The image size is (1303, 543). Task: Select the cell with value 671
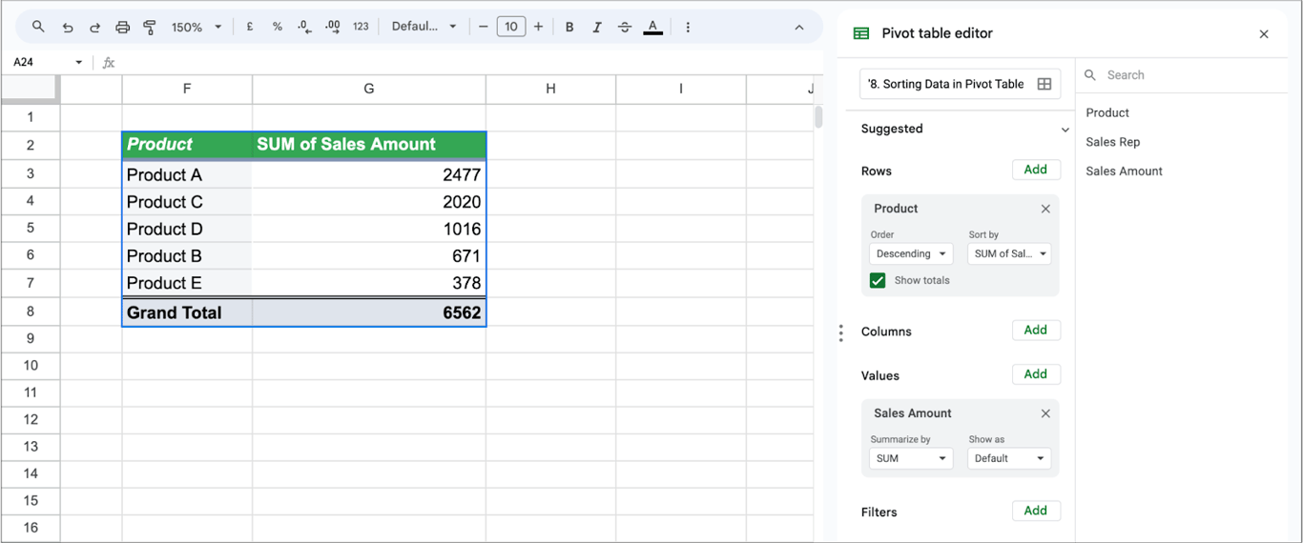tap(369, 256)
